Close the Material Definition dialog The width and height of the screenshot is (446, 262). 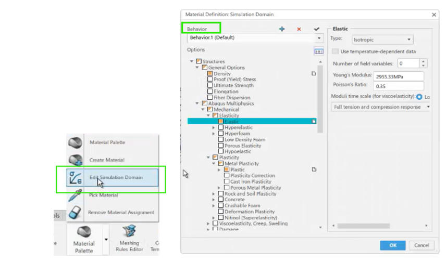(x=434, y=15)
